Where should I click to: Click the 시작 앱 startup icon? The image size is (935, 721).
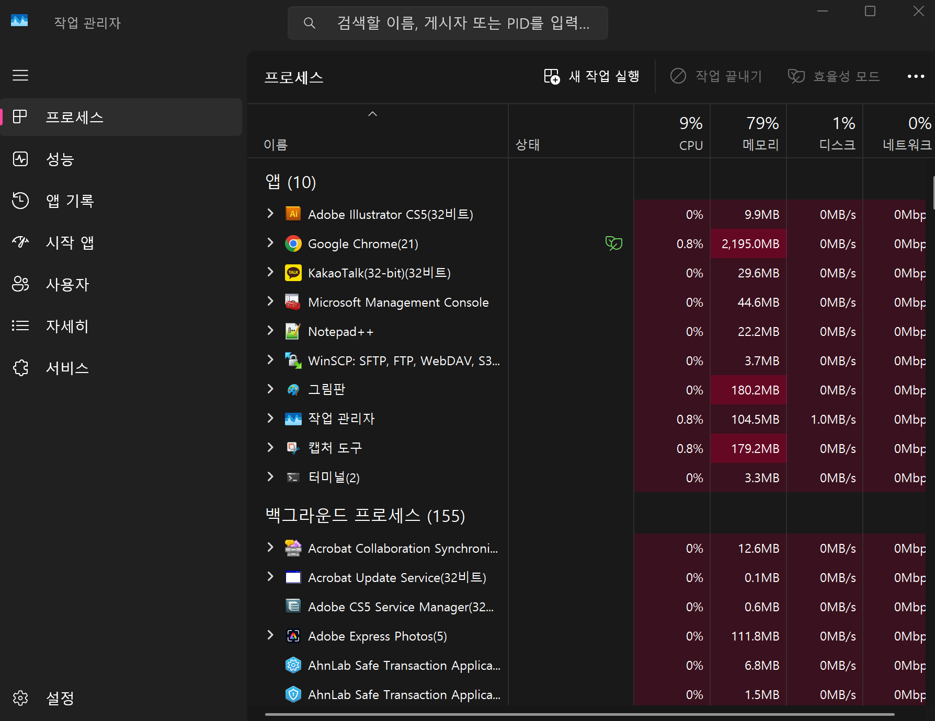click(20, 242)
